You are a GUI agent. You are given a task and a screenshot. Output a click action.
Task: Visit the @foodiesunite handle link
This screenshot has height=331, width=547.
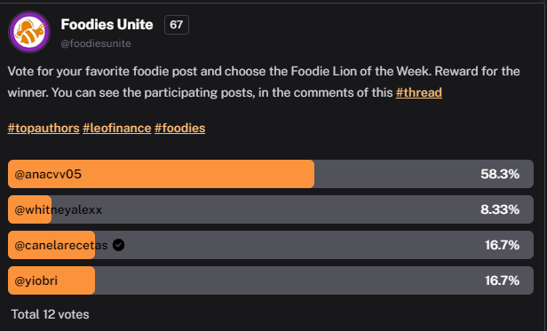point(96,43)
